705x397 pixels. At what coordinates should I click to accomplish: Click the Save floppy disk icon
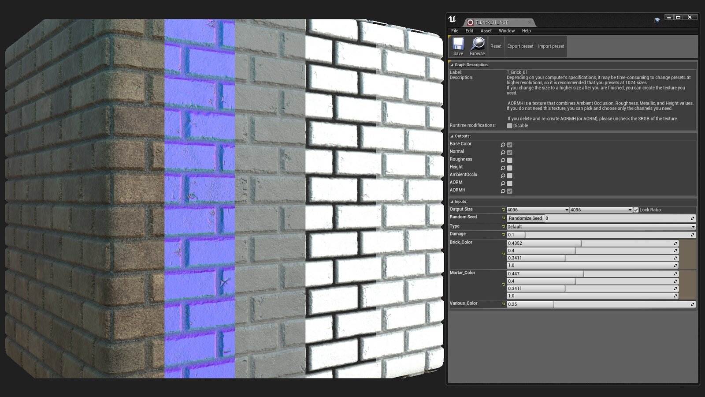(458, 44)
